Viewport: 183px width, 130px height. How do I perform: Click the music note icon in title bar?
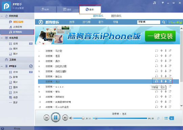(x=154, y=3)
